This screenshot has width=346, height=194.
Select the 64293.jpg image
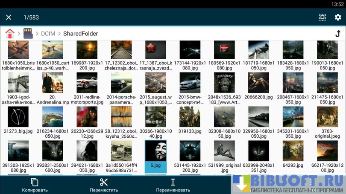[293, 151]
